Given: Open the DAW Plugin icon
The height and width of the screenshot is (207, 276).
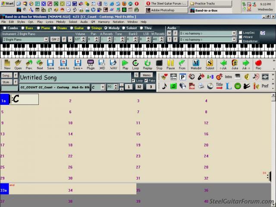Looking at the screenshot, I should click(x=91, y=65).
